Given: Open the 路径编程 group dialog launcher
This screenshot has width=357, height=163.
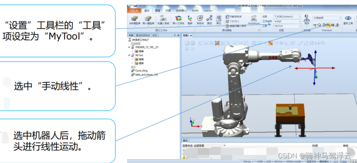Looking at the screenshot, I should 259,30.
